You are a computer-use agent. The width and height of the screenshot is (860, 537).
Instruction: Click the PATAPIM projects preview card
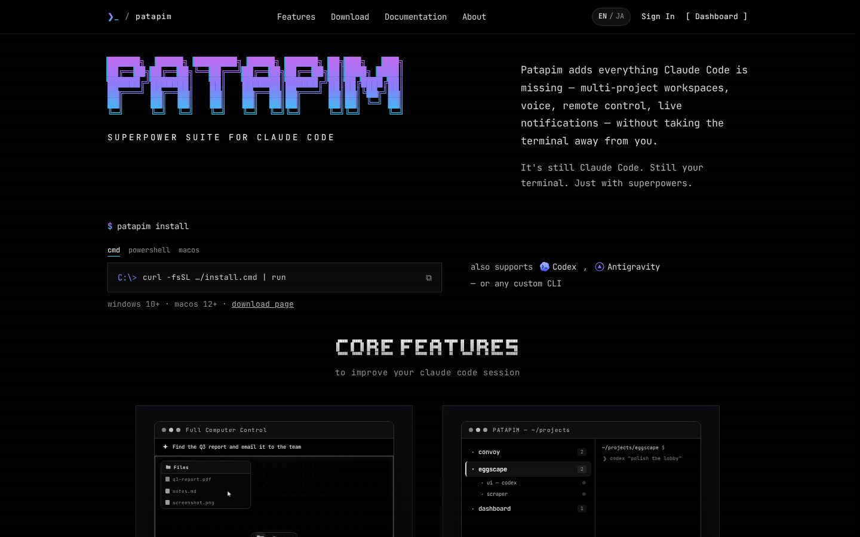581,471
